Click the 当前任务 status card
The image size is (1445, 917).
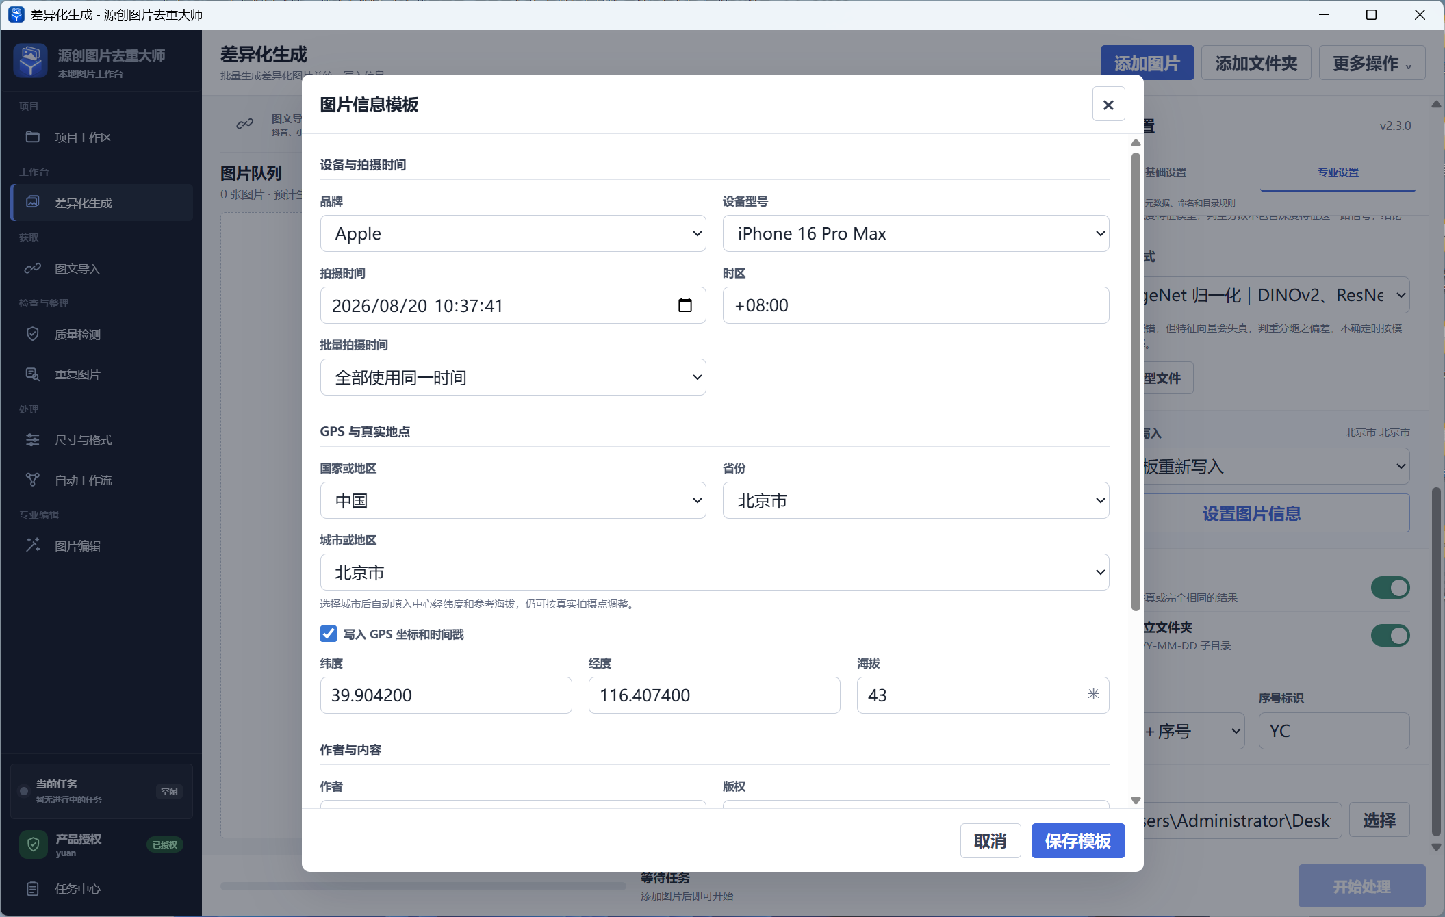(x=101, y=791)
